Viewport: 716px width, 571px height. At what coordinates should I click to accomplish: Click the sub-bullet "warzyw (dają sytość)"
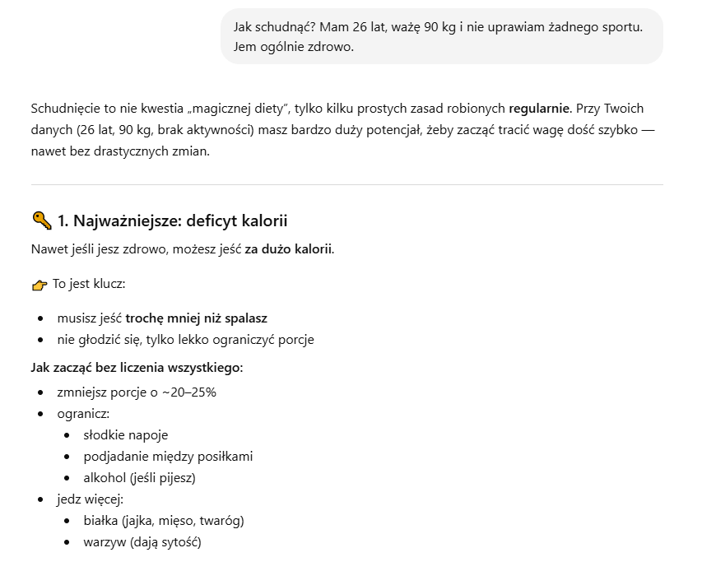(142, 542)
